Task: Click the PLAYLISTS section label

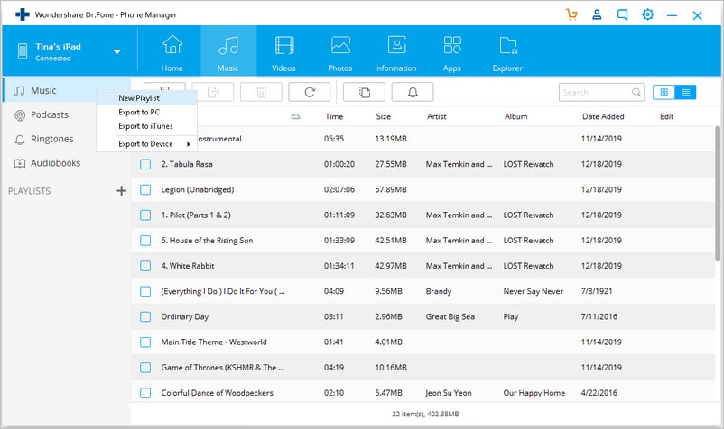Action: click(x=29, y=191)
